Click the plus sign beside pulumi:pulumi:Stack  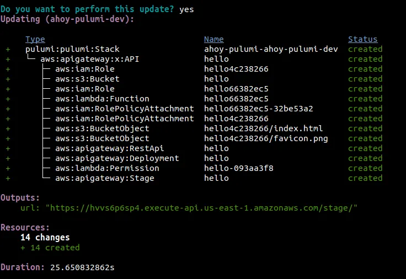[8, 49]
